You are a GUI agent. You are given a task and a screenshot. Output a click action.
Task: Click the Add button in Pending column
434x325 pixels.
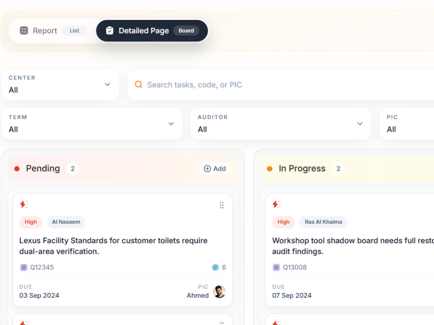[215, 169]
